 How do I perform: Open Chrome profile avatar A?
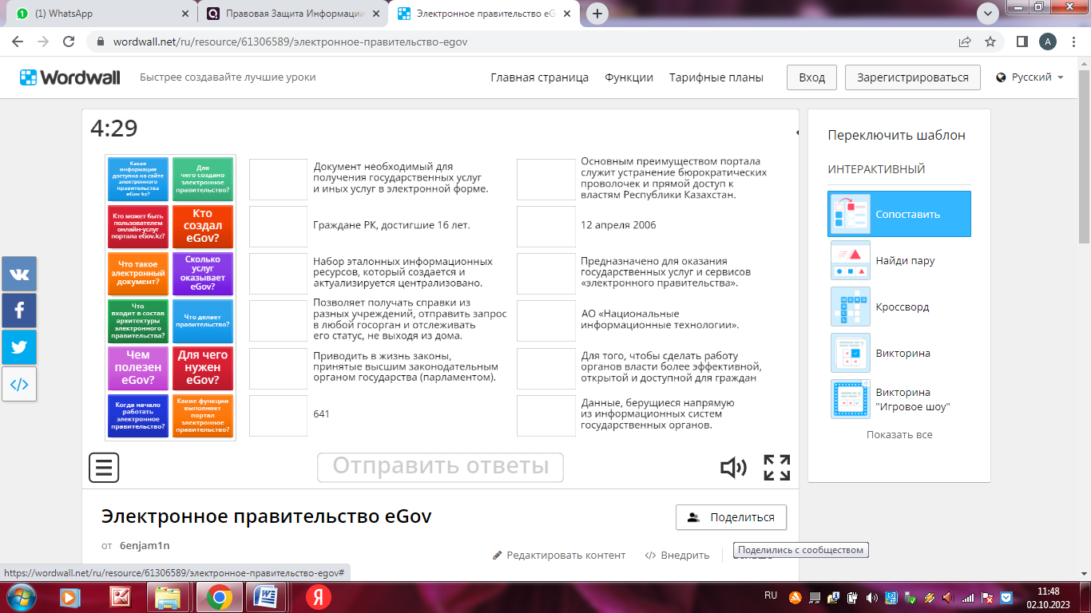click(1047, 42)
